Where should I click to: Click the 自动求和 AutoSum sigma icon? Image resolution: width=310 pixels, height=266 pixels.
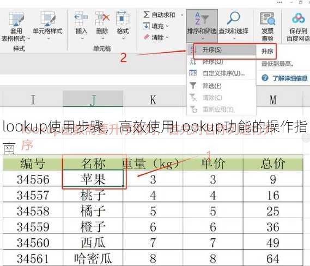click(147, 15)
